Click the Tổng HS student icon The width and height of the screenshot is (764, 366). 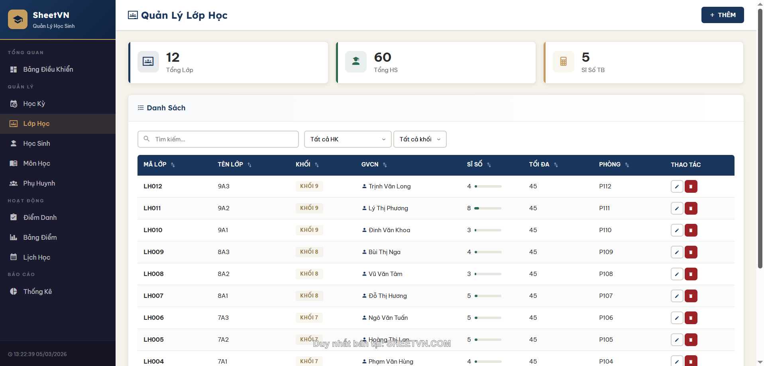355,62
